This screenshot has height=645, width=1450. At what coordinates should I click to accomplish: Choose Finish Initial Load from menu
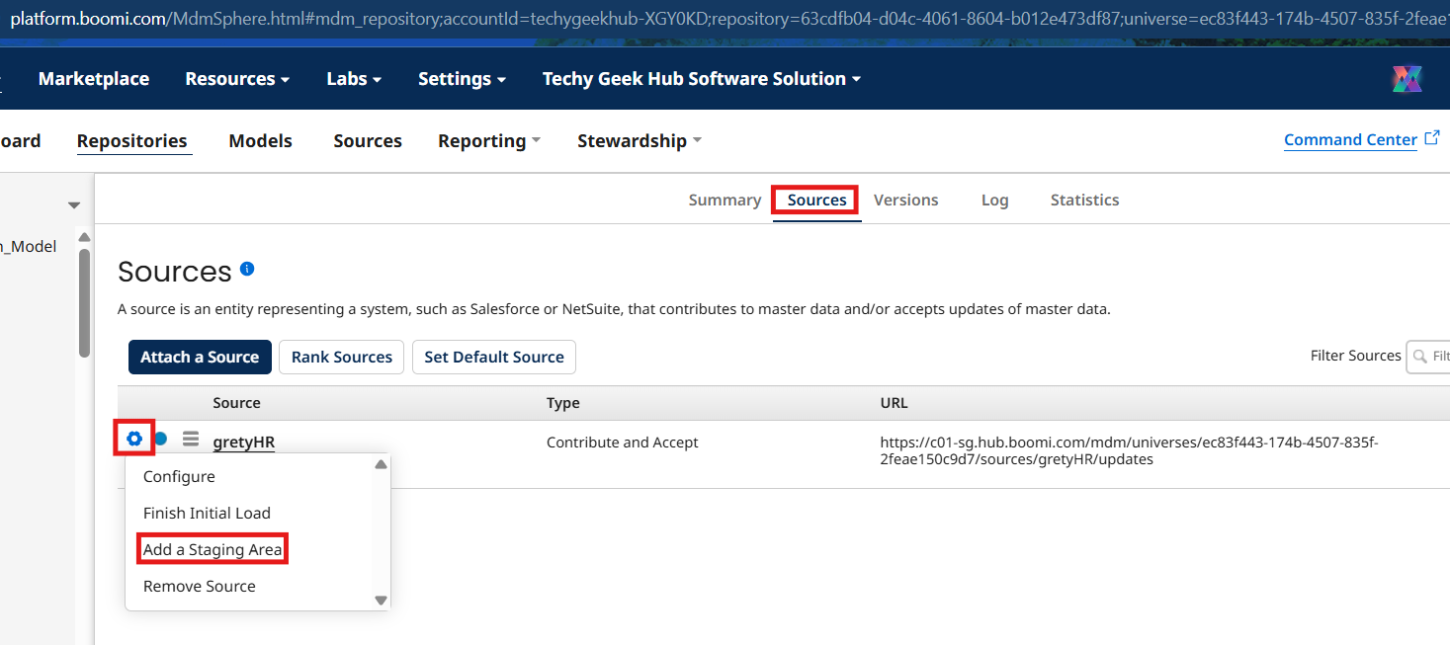coord(207,513)
